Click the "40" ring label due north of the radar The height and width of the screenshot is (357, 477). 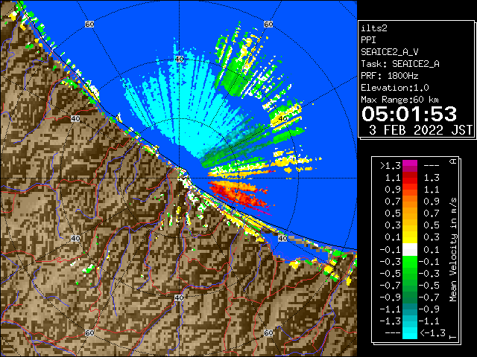[x=179, y=59]
